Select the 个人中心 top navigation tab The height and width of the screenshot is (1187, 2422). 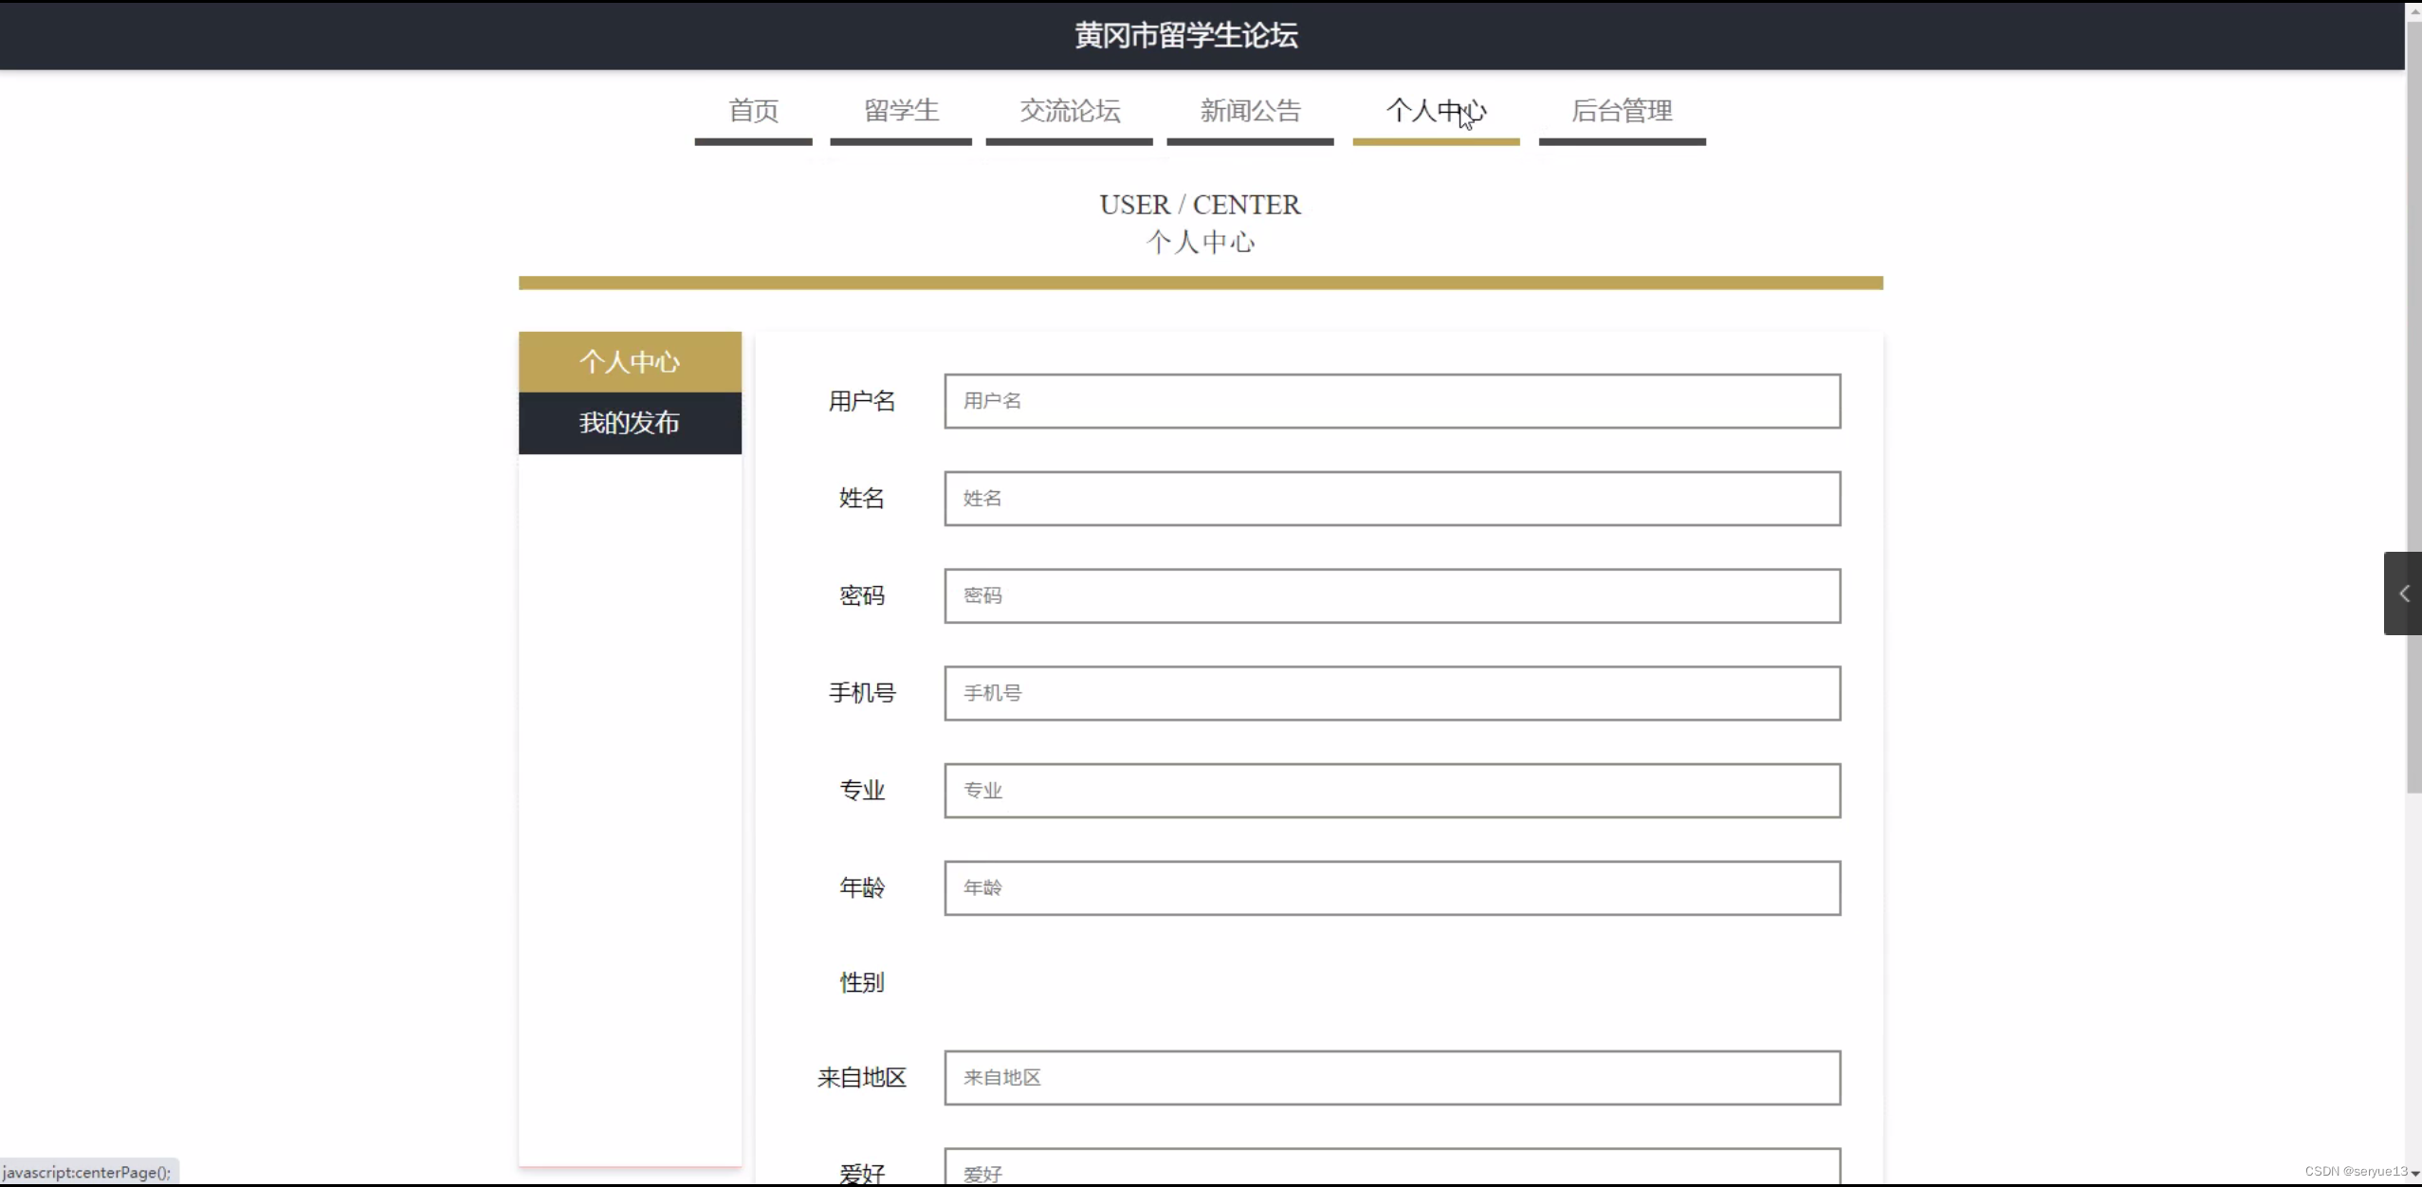(x=1435, y=111)
